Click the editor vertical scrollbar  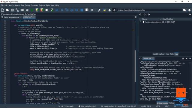tap(135, 66)
